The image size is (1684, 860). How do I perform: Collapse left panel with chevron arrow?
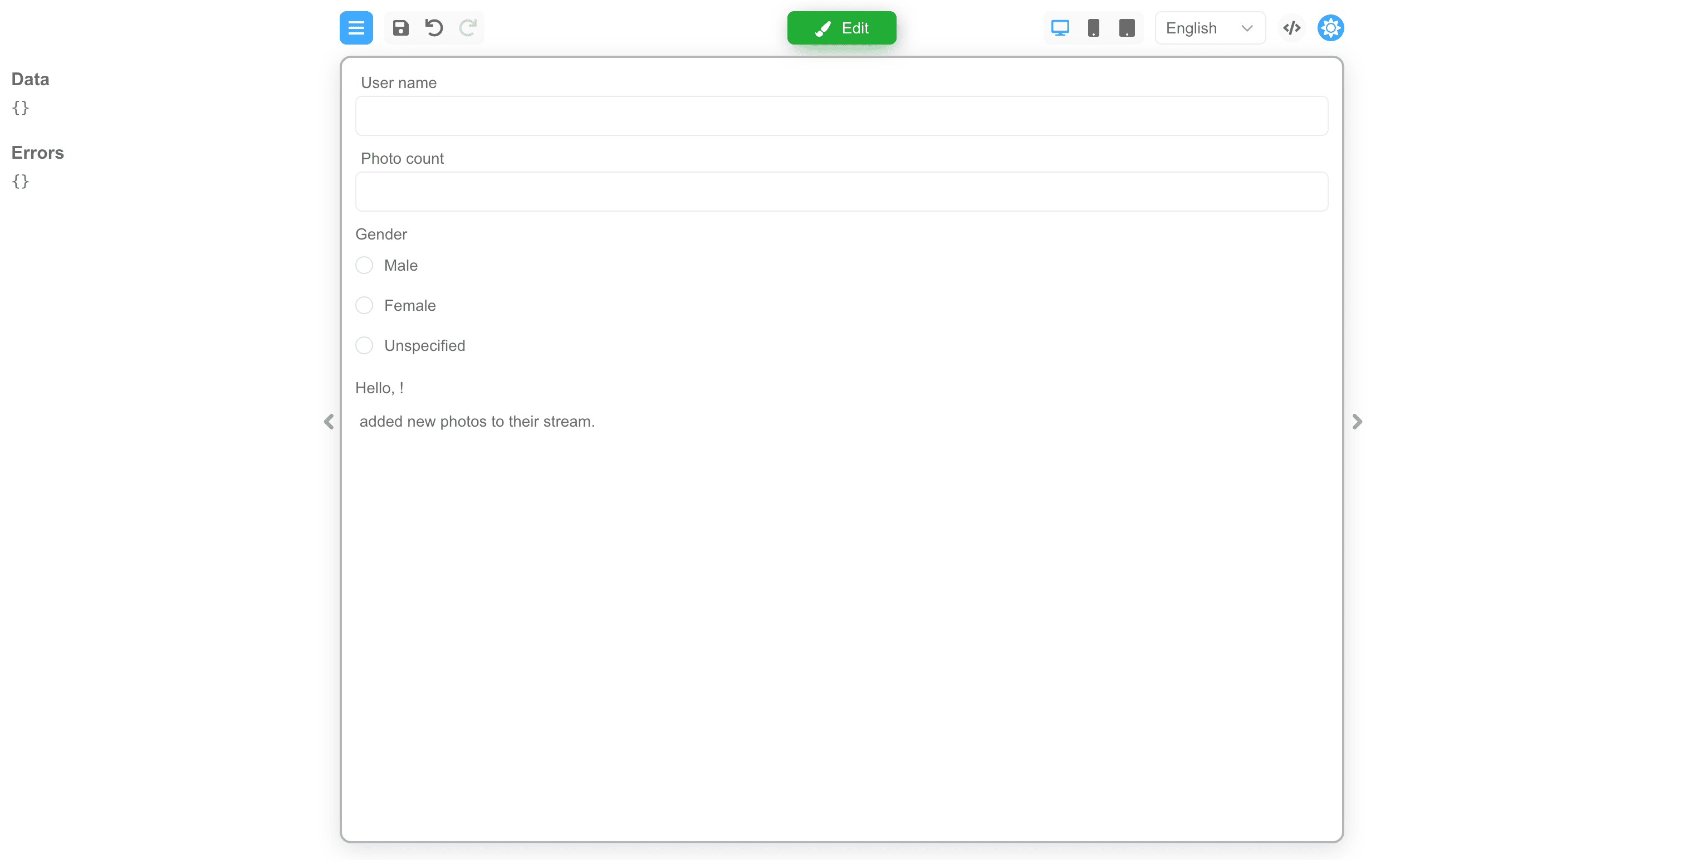point(329,422)
